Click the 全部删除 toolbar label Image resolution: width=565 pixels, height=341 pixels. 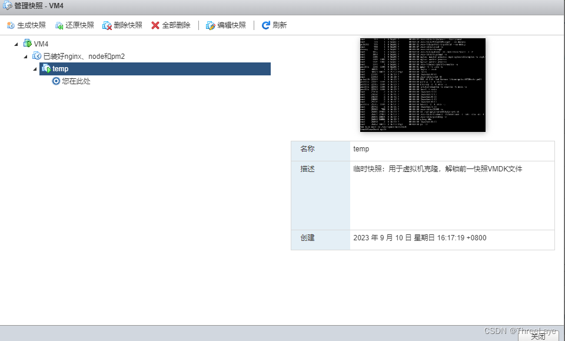tap(176, 25)
